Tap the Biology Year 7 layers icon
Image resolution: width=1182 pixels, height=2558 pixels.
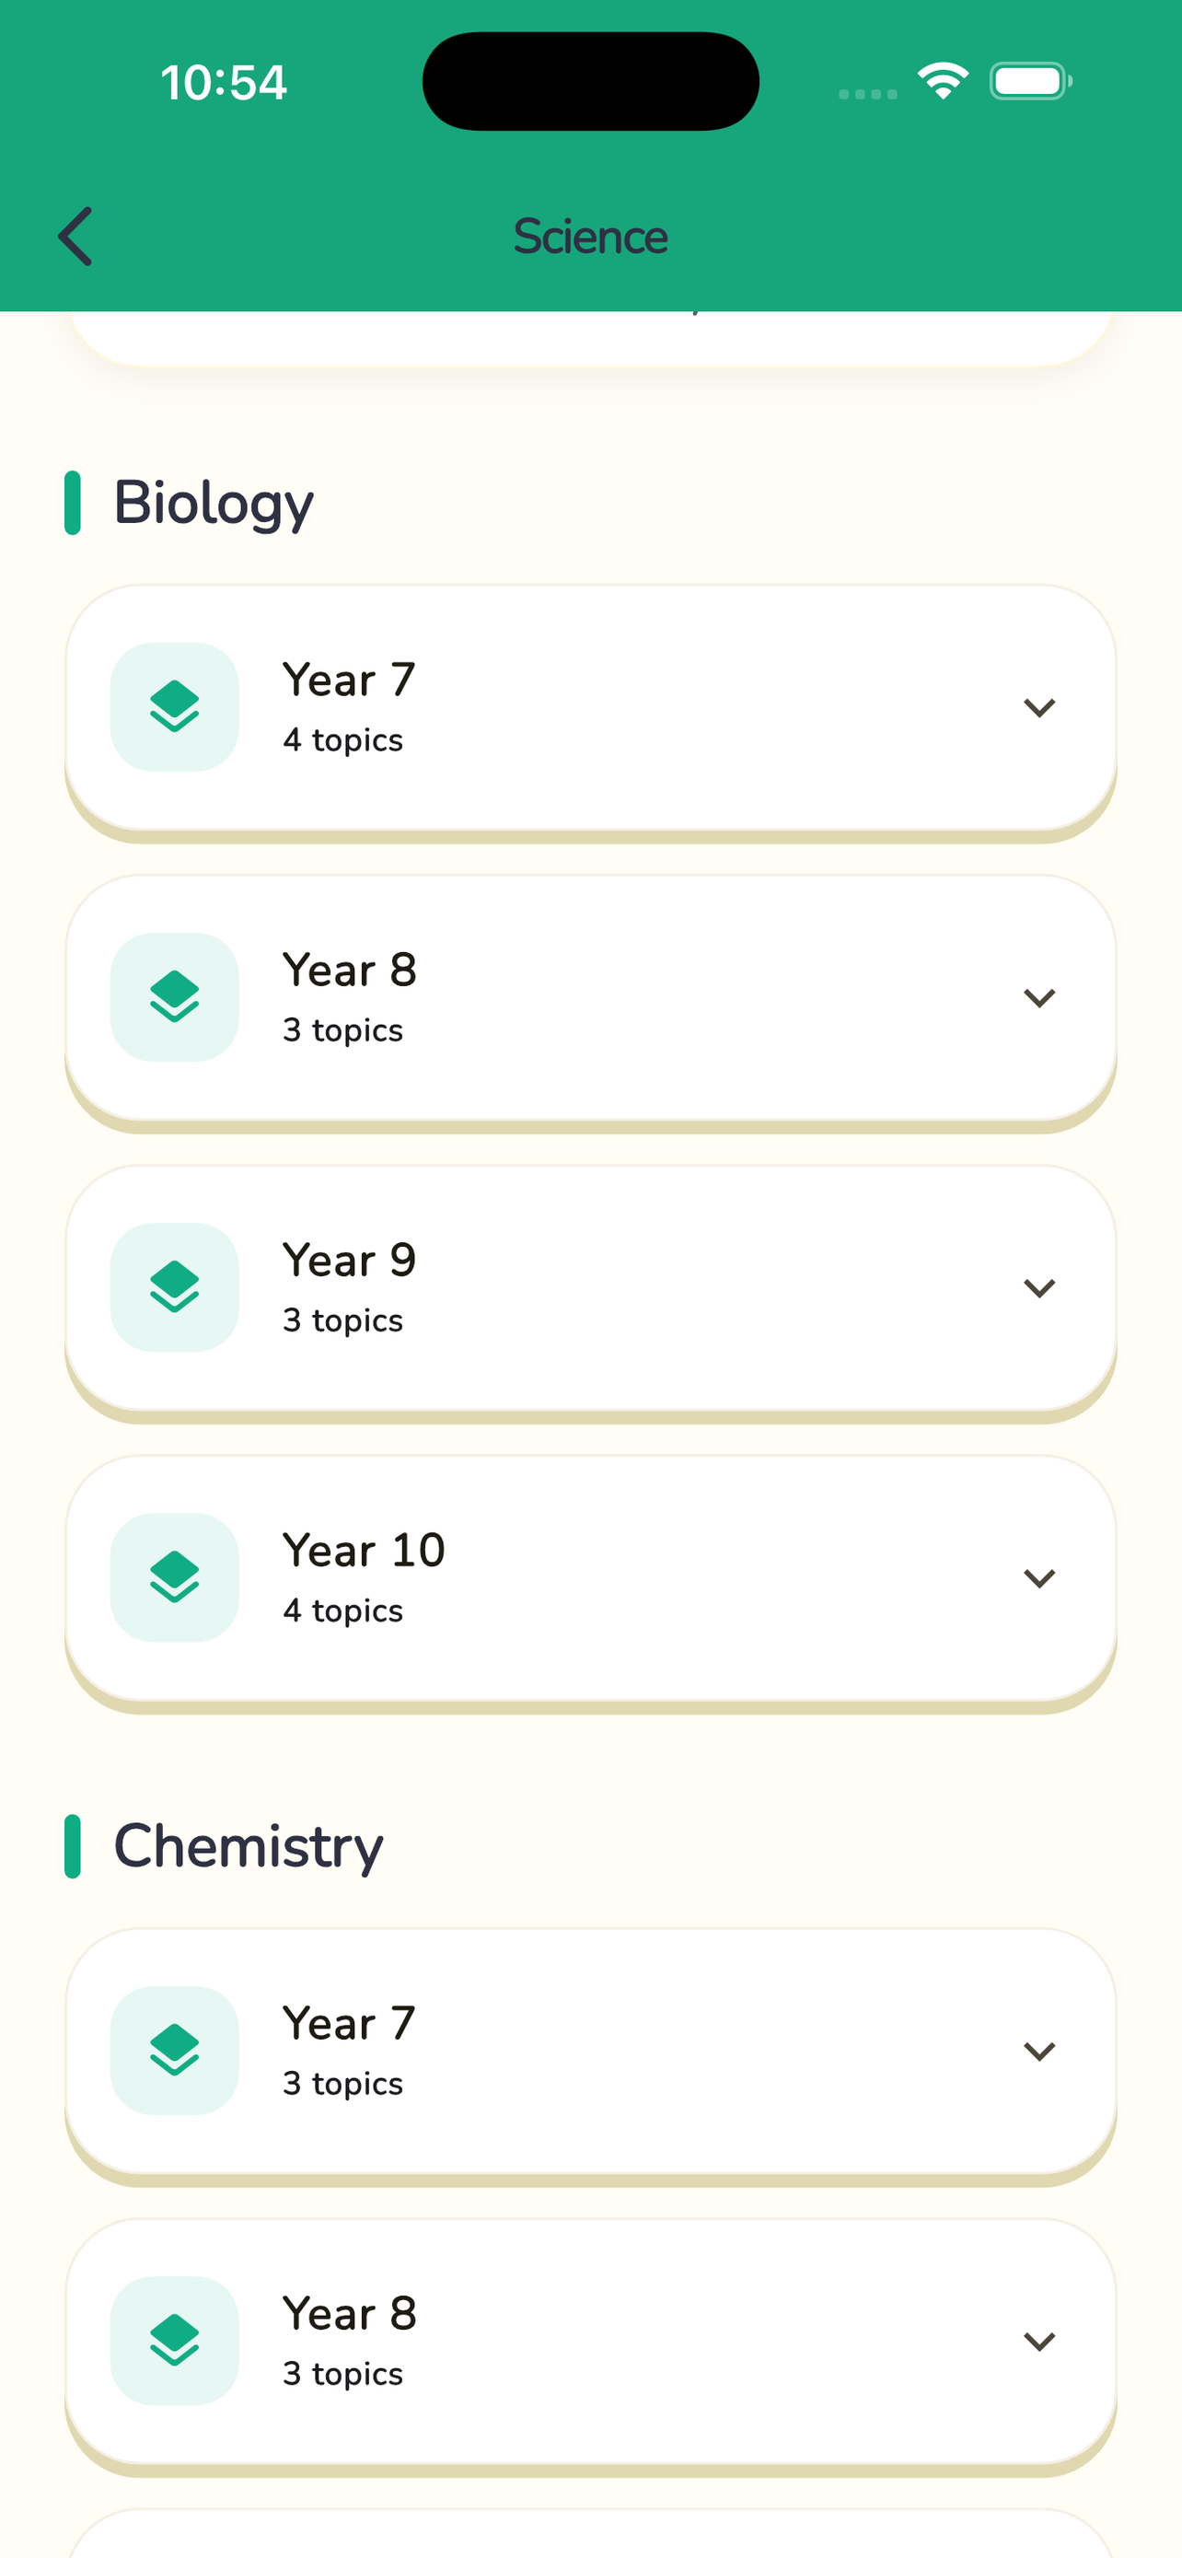pyautogui.click(x=175, y=707)
